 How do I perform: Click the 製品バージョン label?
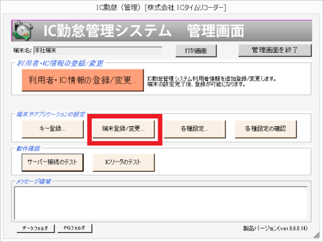[275, 228]
